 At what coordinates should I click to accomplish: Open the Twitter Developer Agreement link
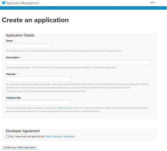[60, 137]
